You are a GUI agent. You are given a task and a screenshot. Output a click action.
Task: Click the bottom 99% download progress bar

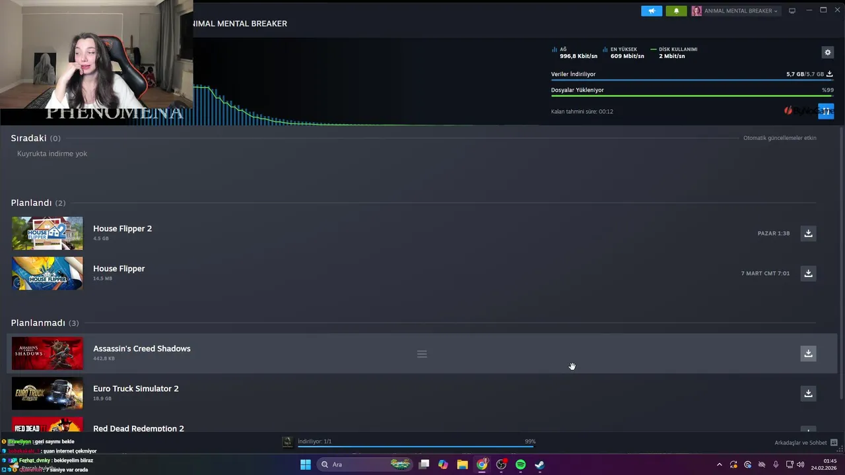(x=416, y=447)
